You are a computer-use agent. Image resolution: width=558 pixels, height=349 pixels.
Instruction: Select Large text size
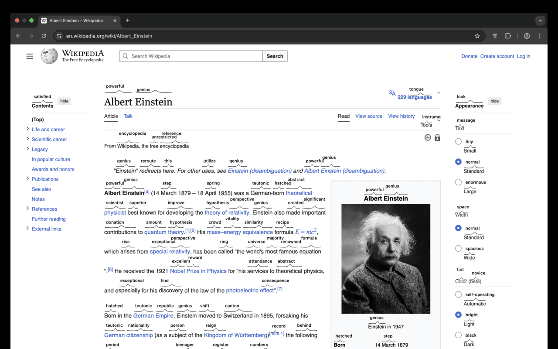[458, 182]
